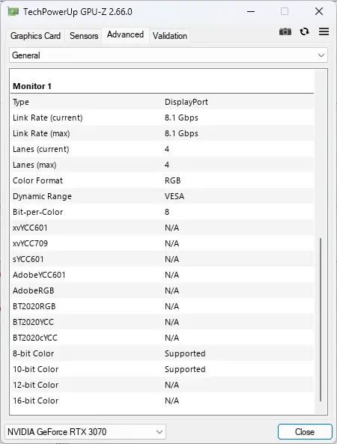Take a screenshot with the camera icon
Screen dimensions: 337x444
[285, 31]
